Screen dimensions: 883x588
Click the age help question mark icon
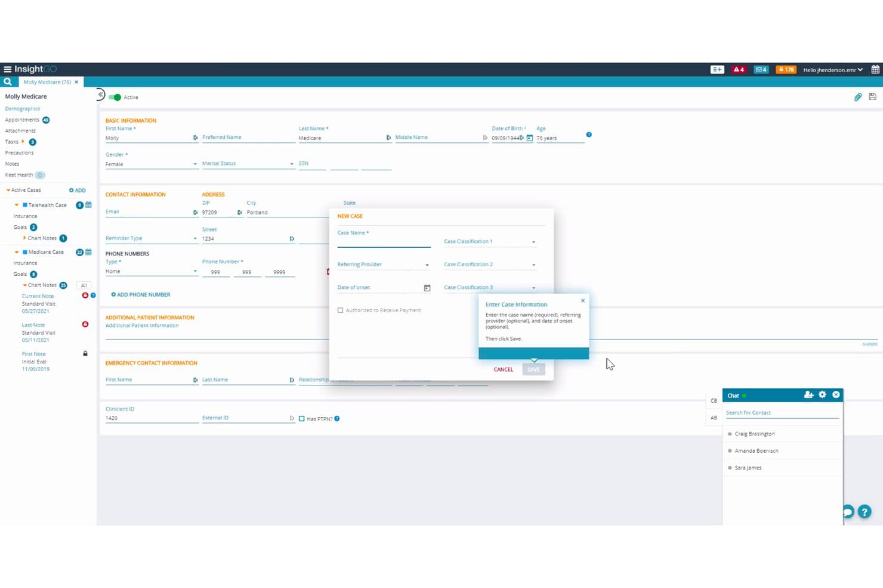pos(589,135)
